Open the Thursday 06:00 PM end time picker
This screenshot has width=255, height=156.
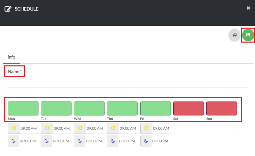(128, 141)
